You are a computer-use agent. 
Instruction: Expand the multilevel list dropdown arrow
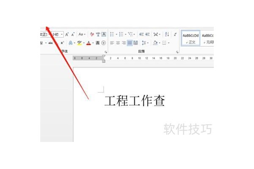click(134, 34)
